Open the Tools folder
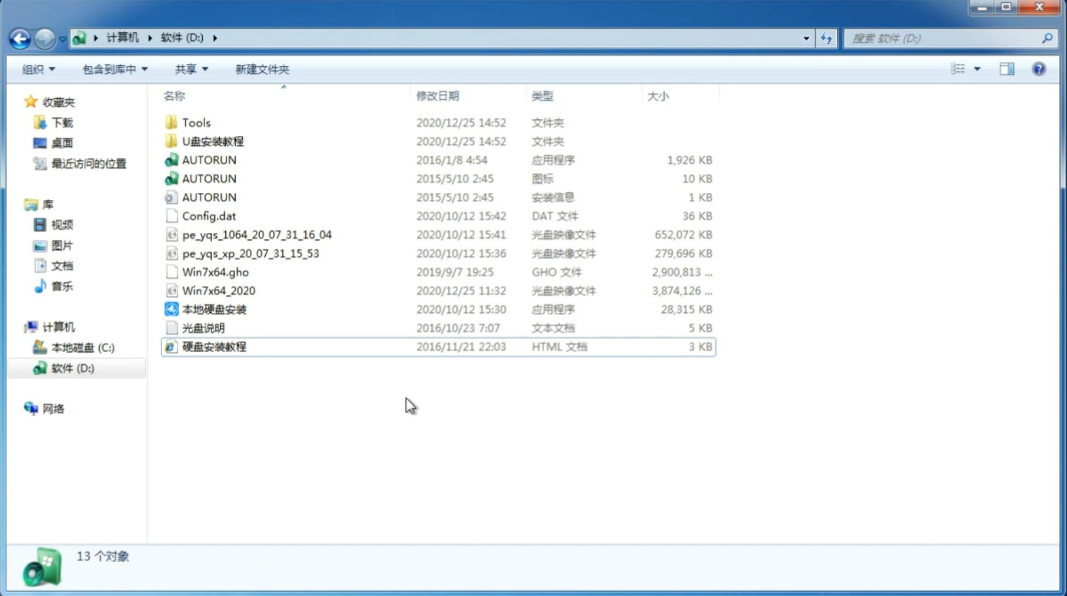 click(x=196, y=122)
